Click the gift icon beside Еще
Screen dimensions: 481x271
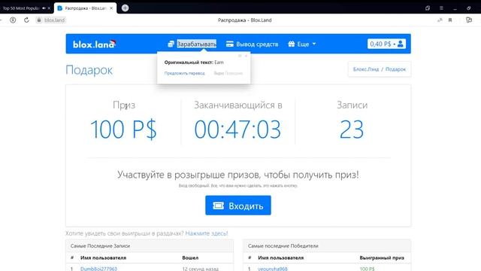pos(292,44)
